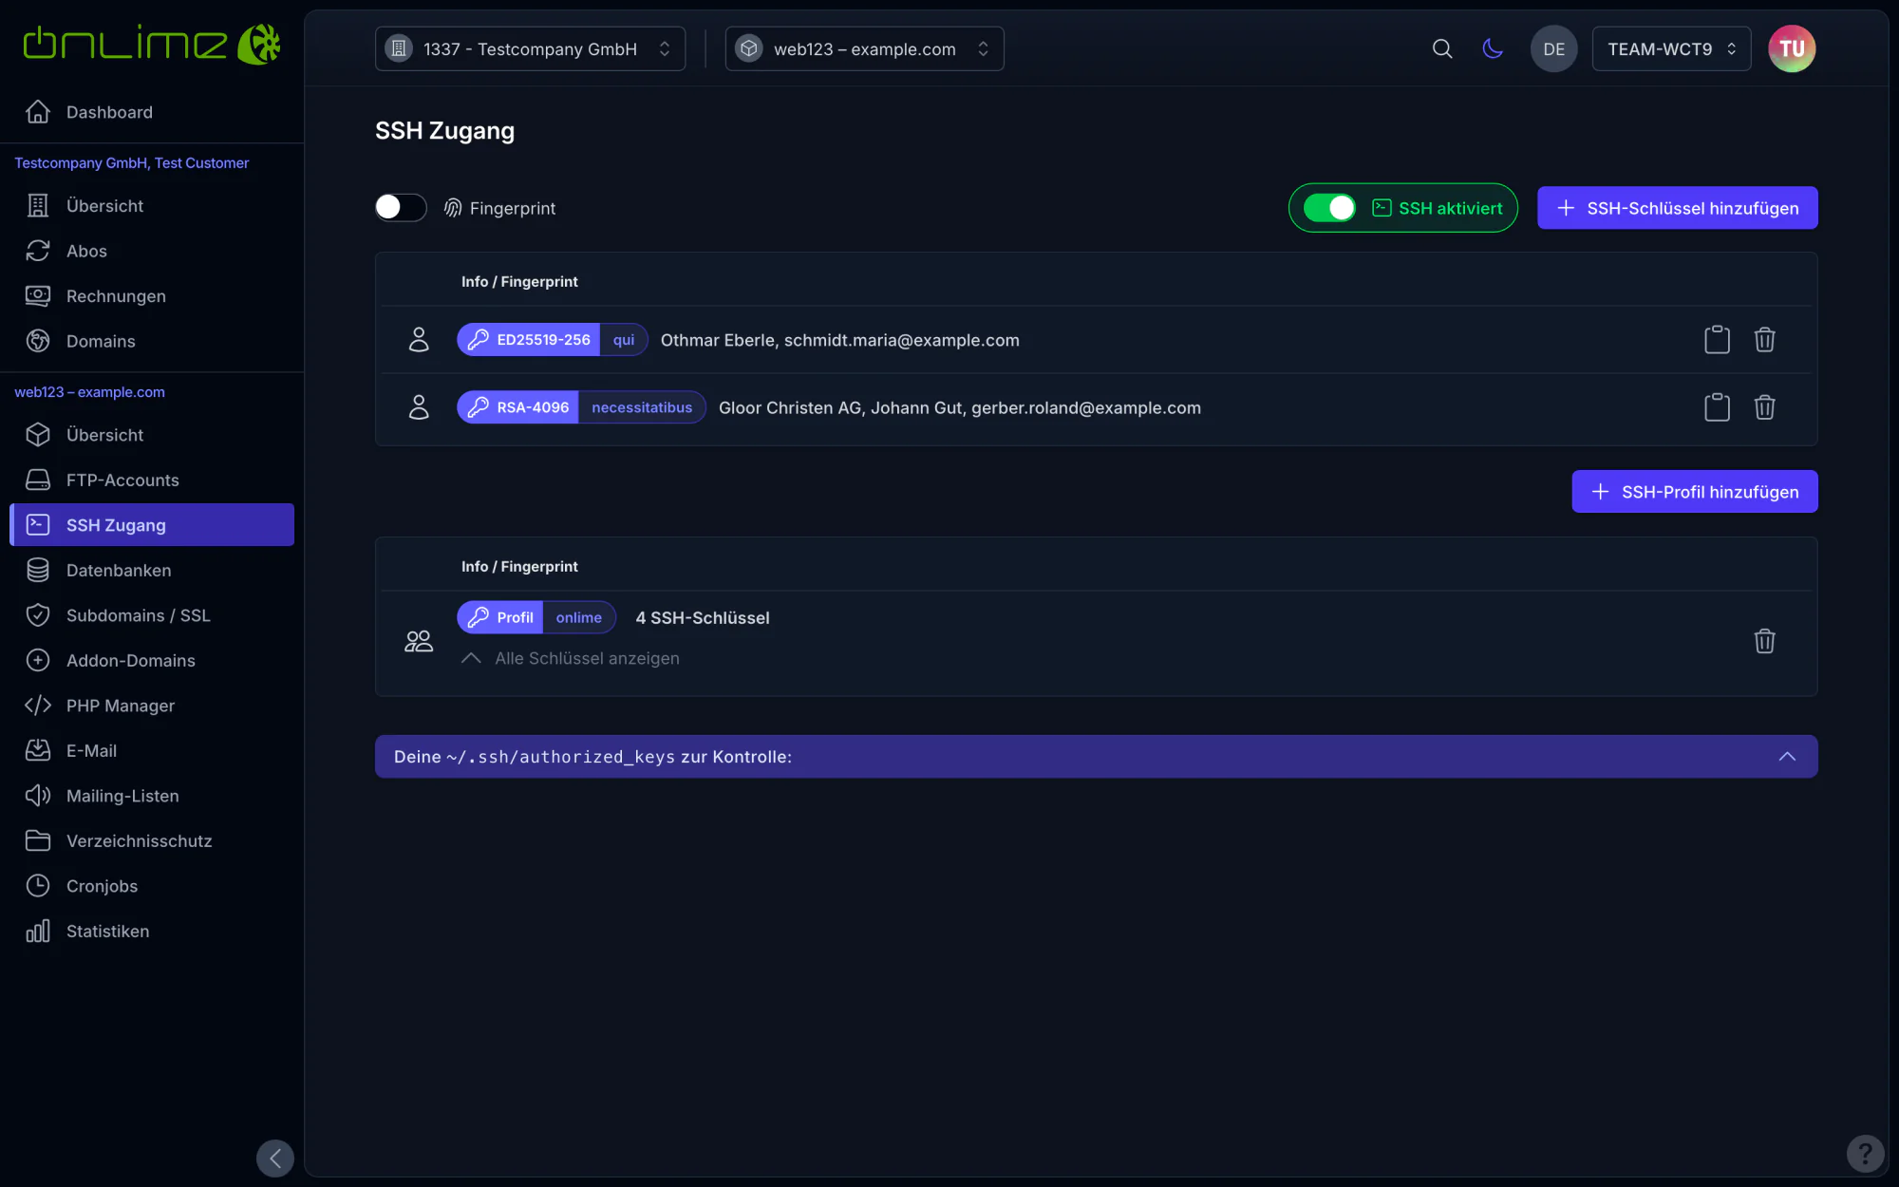
Task: Click the necessitatibus key label
Action: pyautogui.click(x=642, y=406)
